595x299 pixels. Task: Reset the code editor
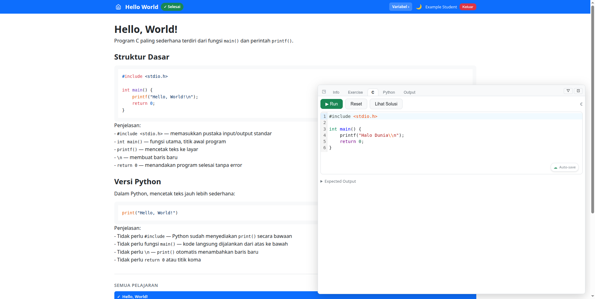pyautogui.click(x=356, y=104)
